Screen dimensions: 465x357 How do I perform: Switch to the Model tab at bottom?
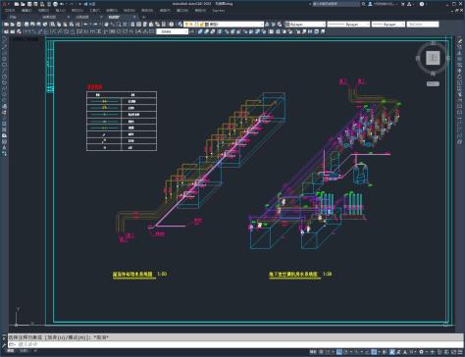[x=11, y=351]
